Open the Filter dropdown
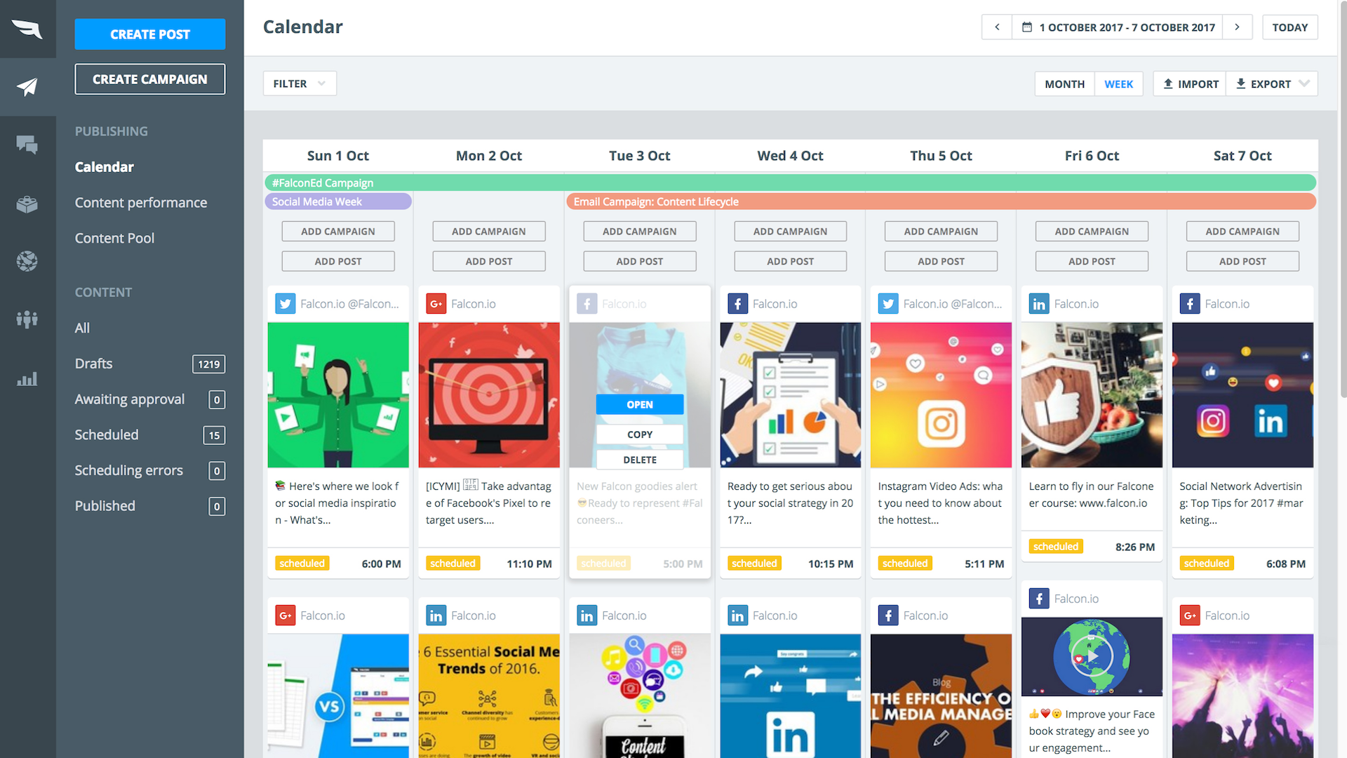Image resolution: width=1347 pixels, height=758 pixels. (300, 83)
